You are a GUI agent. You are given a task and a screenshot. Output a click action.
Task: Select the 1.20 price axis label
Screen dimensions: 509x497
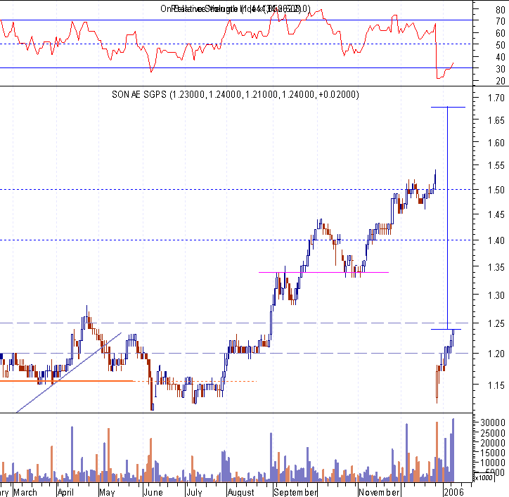[496, 354]
